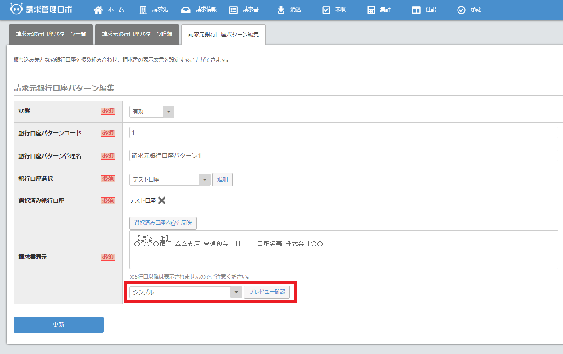This screenshot has width=563, height=354.
Task: Click the 選択済み銀行口座 field label
Action: 41,201
